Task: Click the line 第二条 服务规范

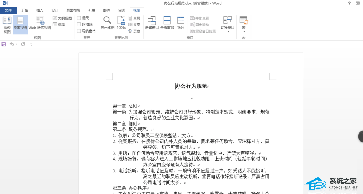Action: tap(131, 130)
